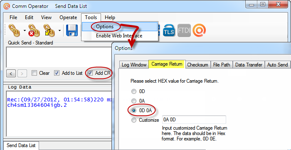Expand dropdown arrow beside yellow-arrow chain icon

tap(59, 30)
